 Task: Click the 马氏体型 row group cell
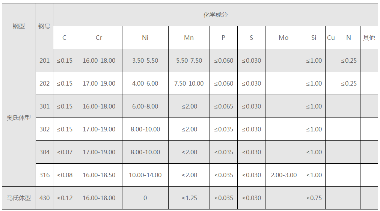(x=19, y=198)
